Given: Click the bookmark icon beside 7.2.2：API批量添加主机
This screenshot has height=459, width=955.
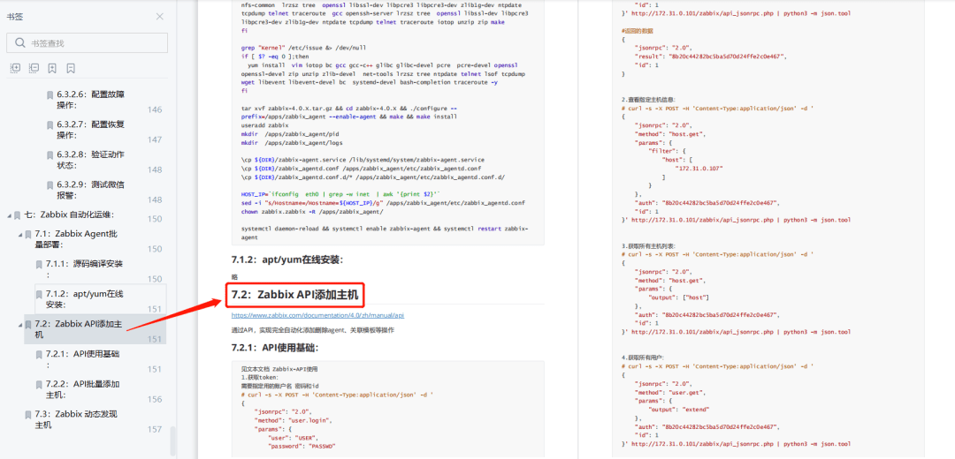Looking at the screenshot, I should 39,385.
